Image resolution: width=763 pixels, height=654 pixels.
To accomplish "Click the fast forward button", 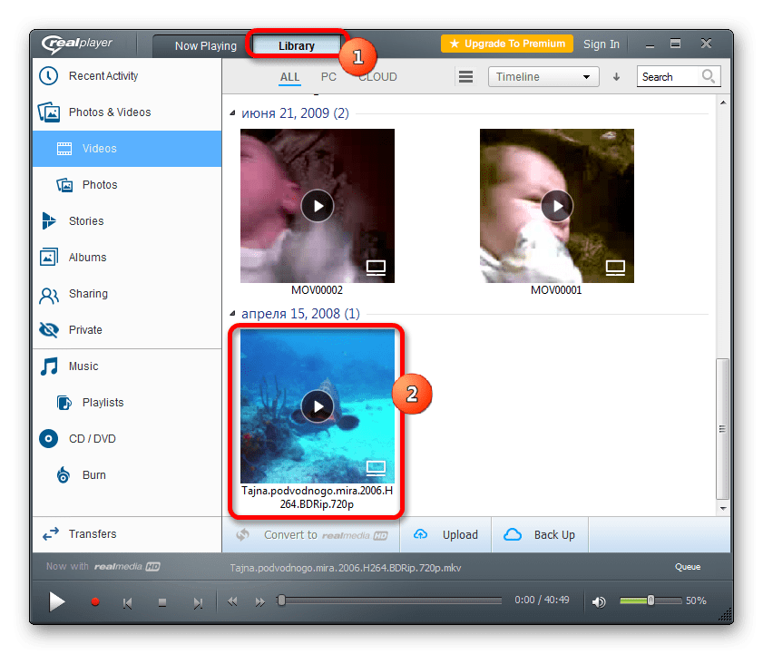I will coord(260,602).
